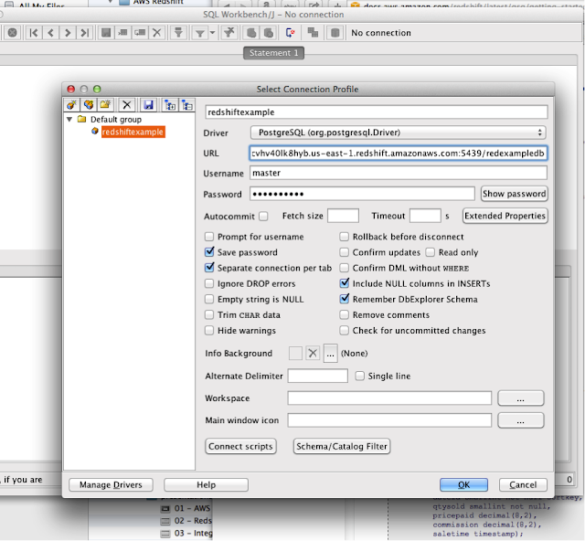Screen dimensions: 585x541
Task: Browse for Main window icon file
Action: tap(521, 420)
